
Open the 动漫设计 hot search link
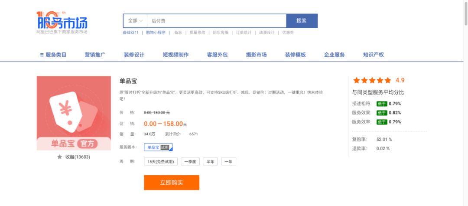[266, 33]
